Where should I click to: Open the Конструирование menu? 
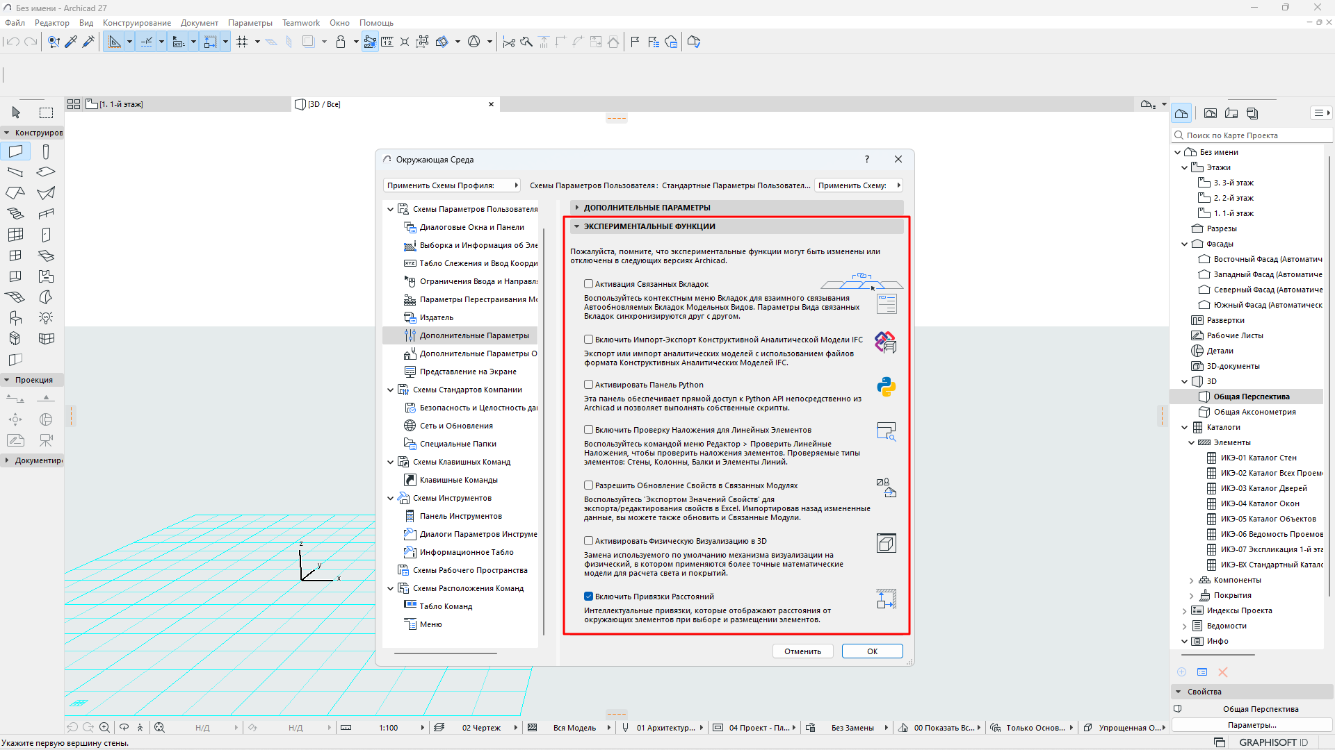(x=136, y=23)
